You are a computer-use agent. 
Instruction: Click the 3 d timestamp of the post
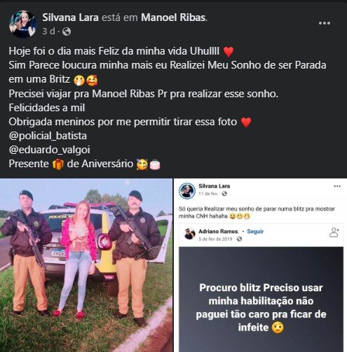48,31
